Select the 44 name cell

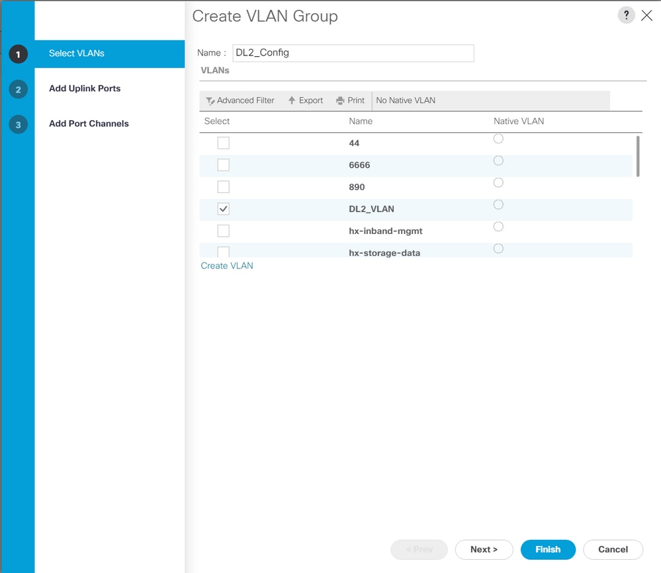click(x=354, y=143)
